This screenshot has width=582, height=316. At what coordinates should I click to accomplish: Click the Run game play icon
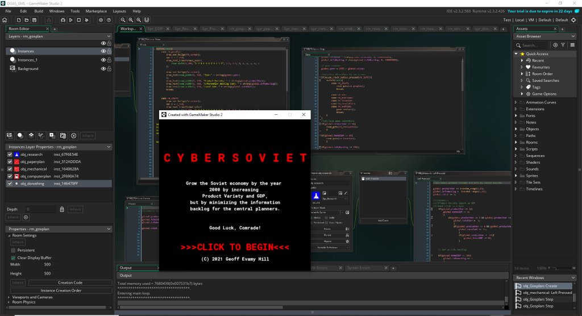(x=69, y=20)
